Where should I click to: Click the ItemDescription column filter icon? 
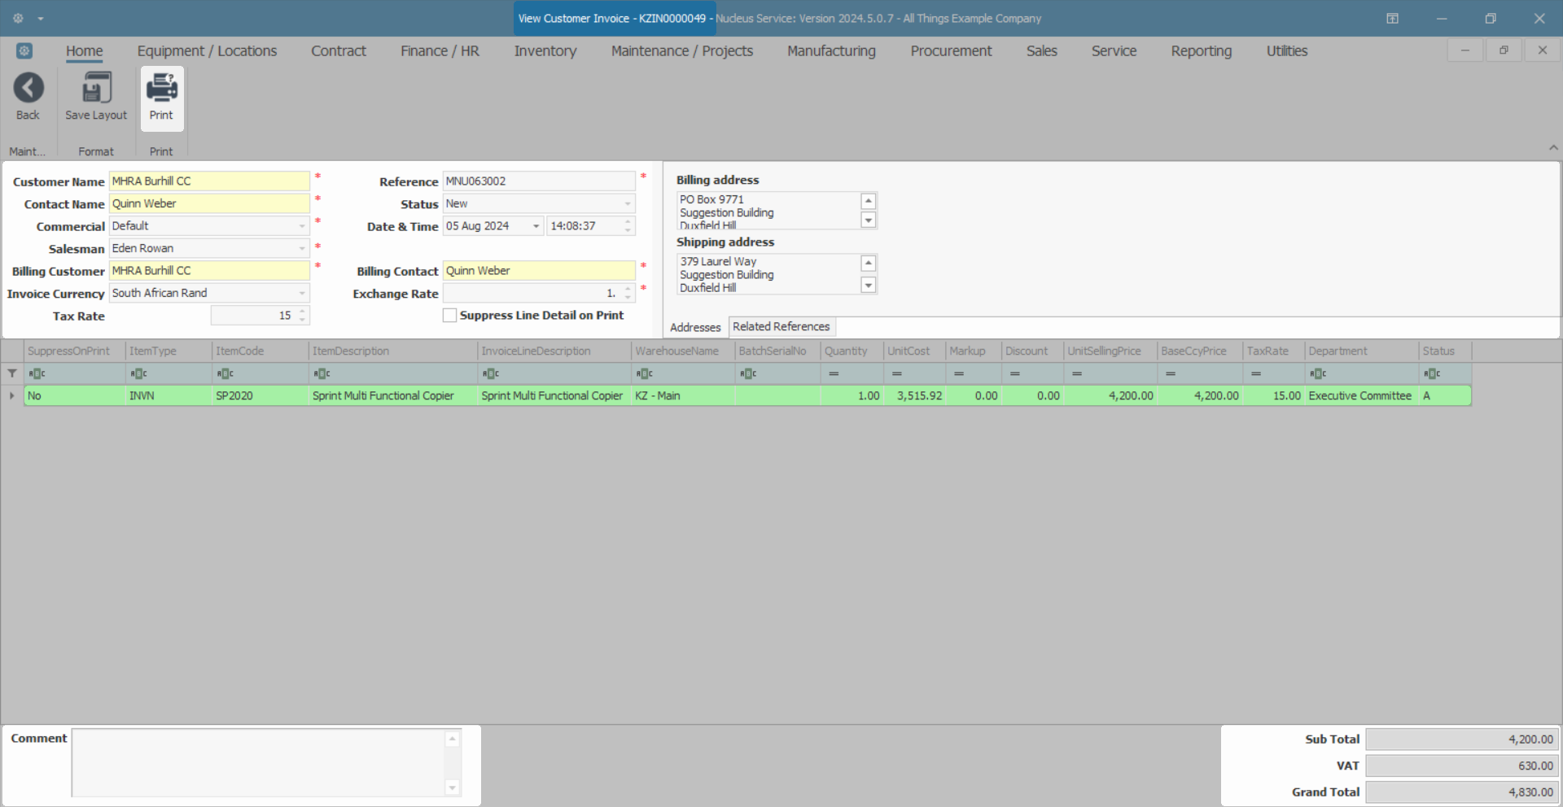tap(322, 373)
